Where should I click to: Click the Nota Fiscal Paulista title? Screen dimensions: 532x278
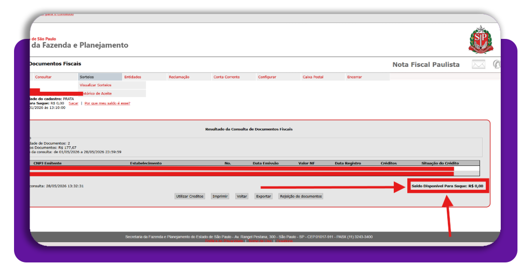tap(426, 64)
